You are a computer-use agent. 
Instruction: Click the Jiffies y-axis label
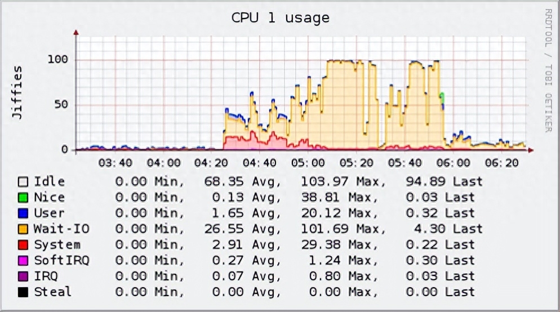click(x=17, y=92)
